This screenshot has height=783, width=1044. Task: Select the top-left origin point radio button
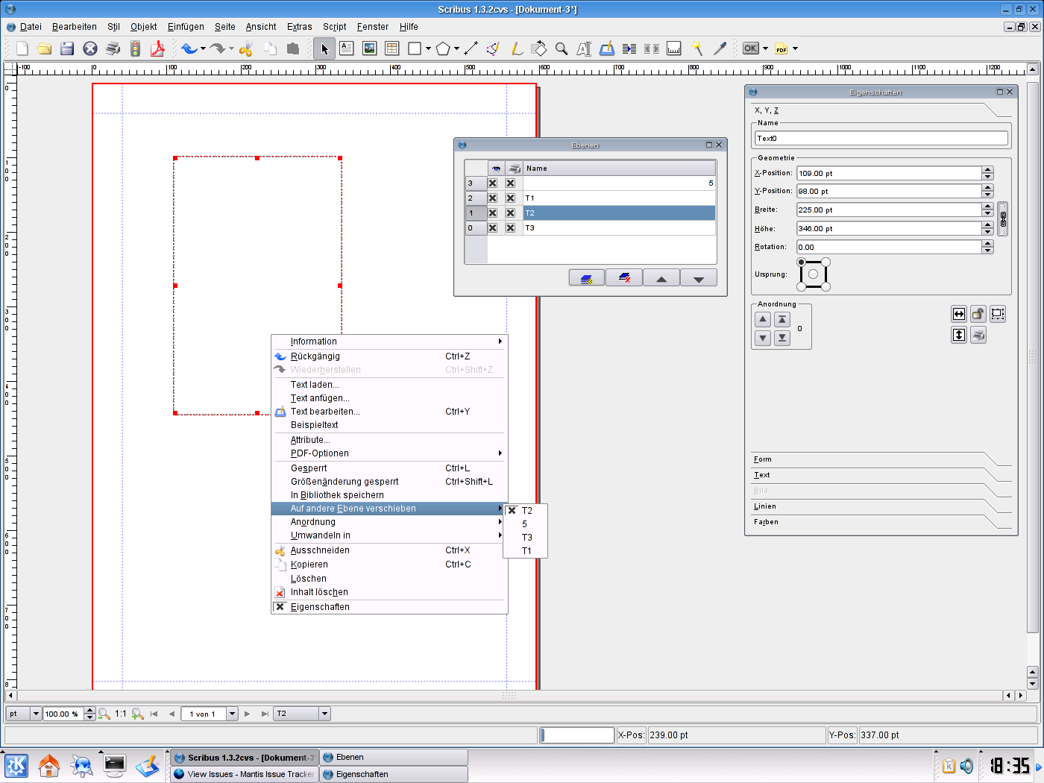point(802,262)
